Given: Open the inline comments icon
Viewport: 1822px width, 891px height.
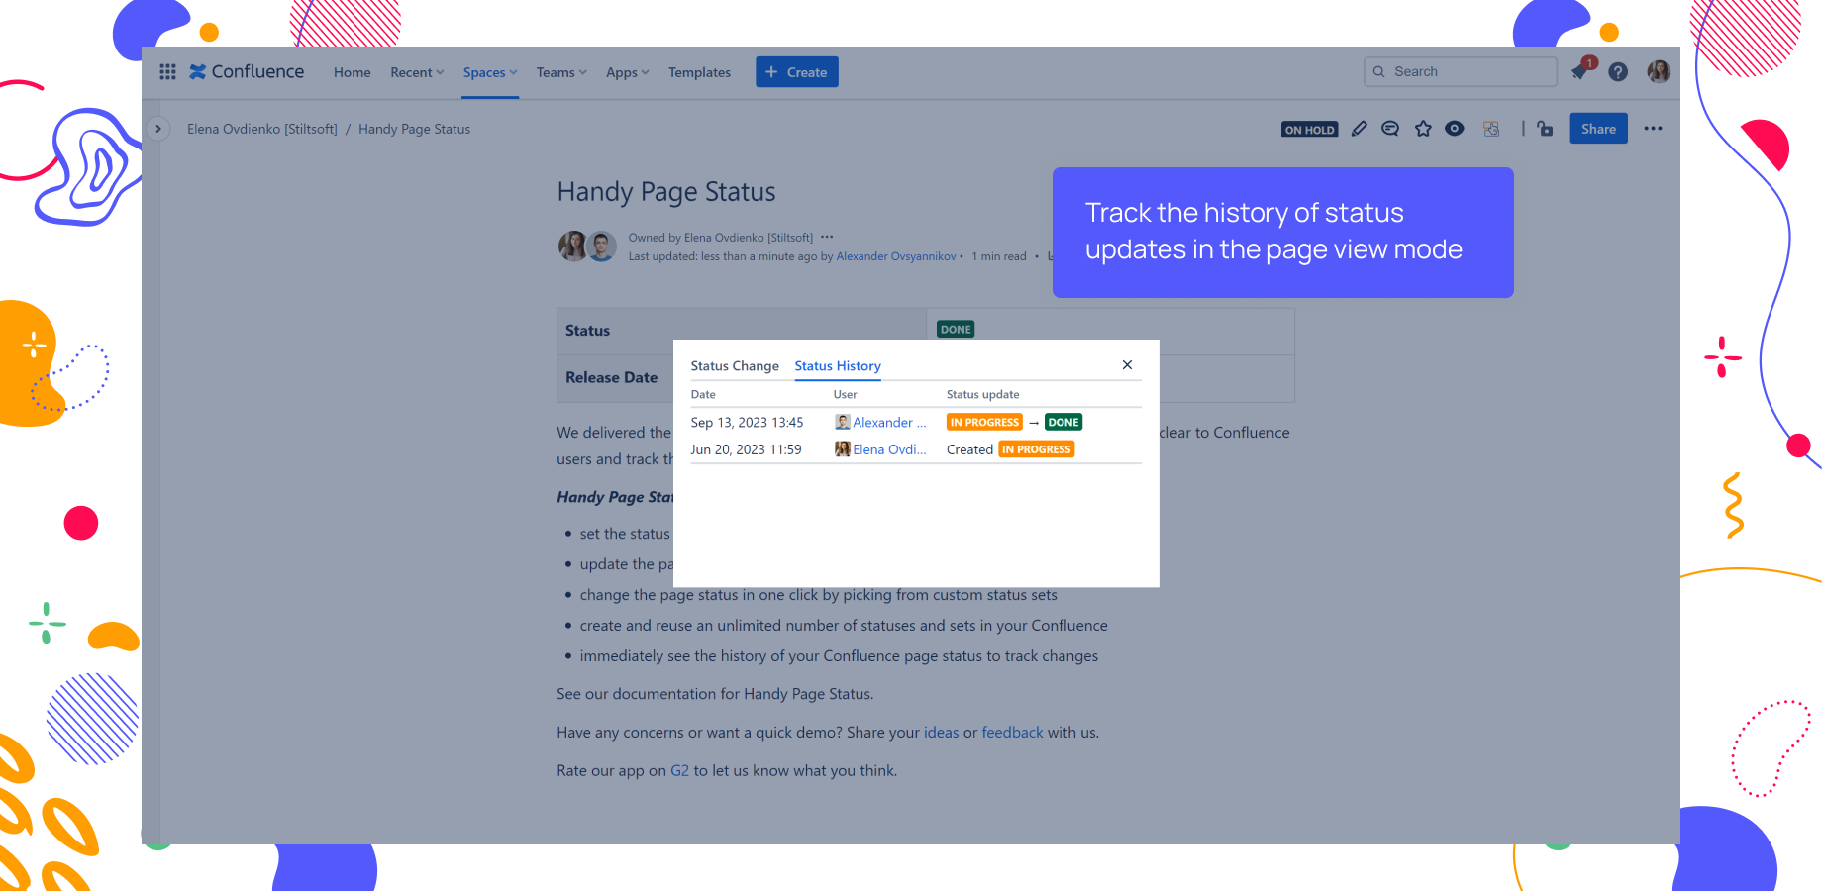Looking at the screenshot, I should [x=1390, y=129].
